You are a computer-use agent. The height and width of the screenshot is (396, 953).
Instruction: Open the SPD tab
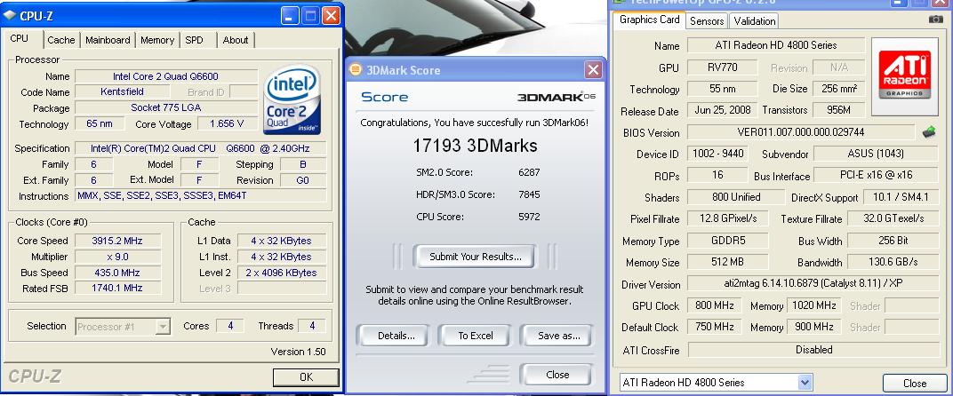pos(195,40)
